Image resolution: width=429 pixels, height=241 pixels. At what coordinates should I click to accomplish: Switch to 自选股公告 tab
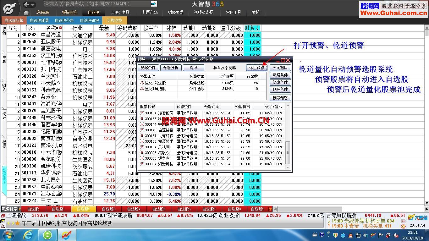coord(64,20)
